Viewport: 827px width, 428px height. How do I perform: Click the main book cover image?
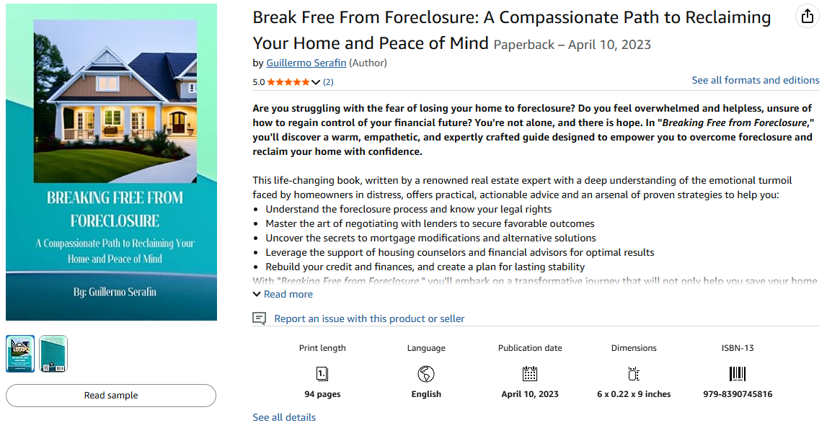point(111,162)
